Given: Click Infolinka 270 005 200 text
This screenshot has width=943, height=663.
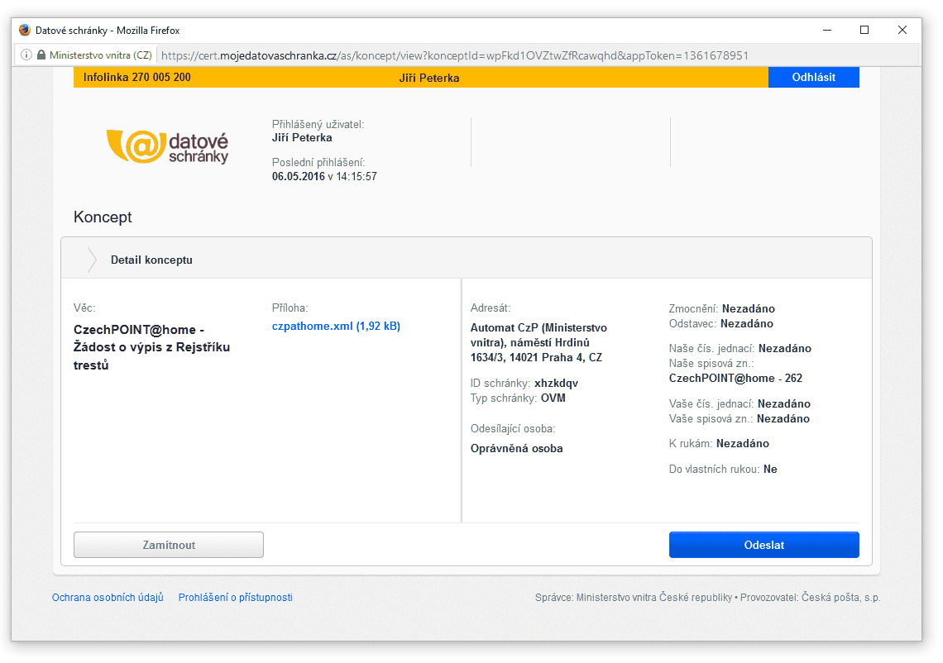Looking at the screenshot, I should [137, 77].
